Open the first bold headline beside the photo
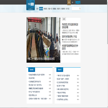 pyautogui.click(x=70, y=26)
